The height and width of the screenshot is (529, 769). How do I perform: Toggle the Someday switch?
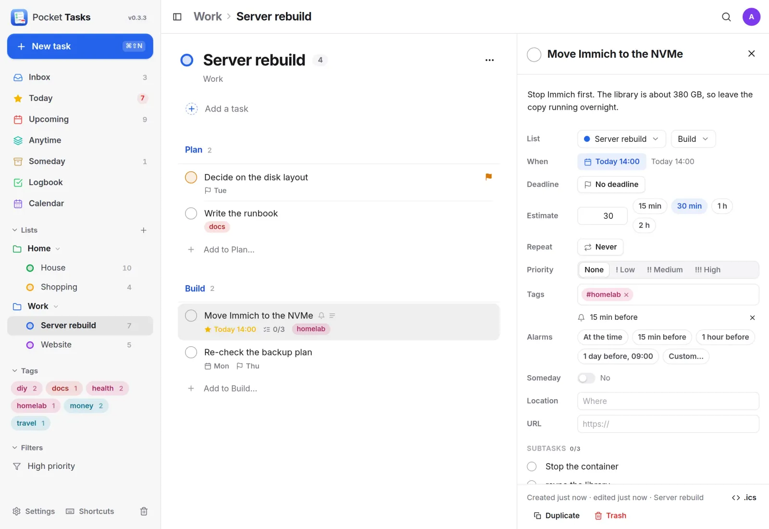point(586,378)
